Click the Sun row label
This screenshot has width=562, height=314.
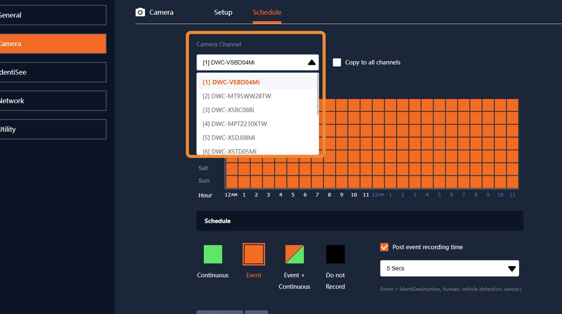[x=204, y=181]
